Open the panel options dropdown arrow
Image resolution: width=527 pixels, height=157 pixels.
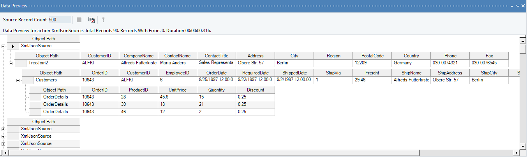click(512, 6)
